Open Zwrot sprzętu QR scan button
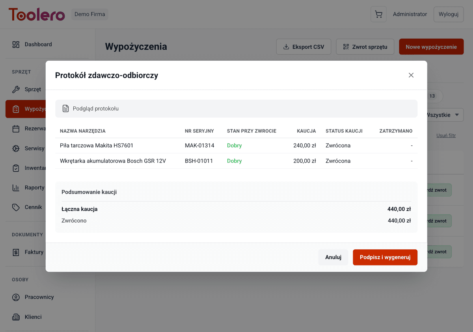The width and height of the screenshot is (473, 332). pos(365,47)
